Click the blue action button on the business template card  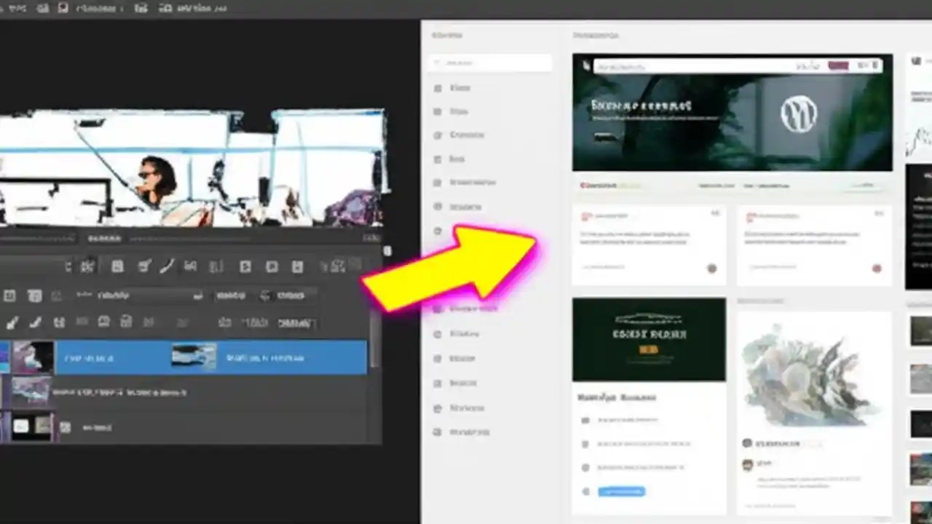point(621,491)
